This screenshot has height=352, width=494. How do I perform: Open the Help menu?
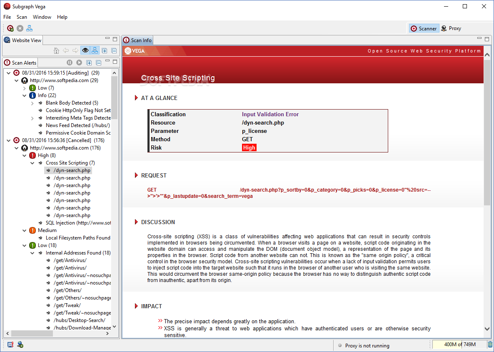(62, 17)
